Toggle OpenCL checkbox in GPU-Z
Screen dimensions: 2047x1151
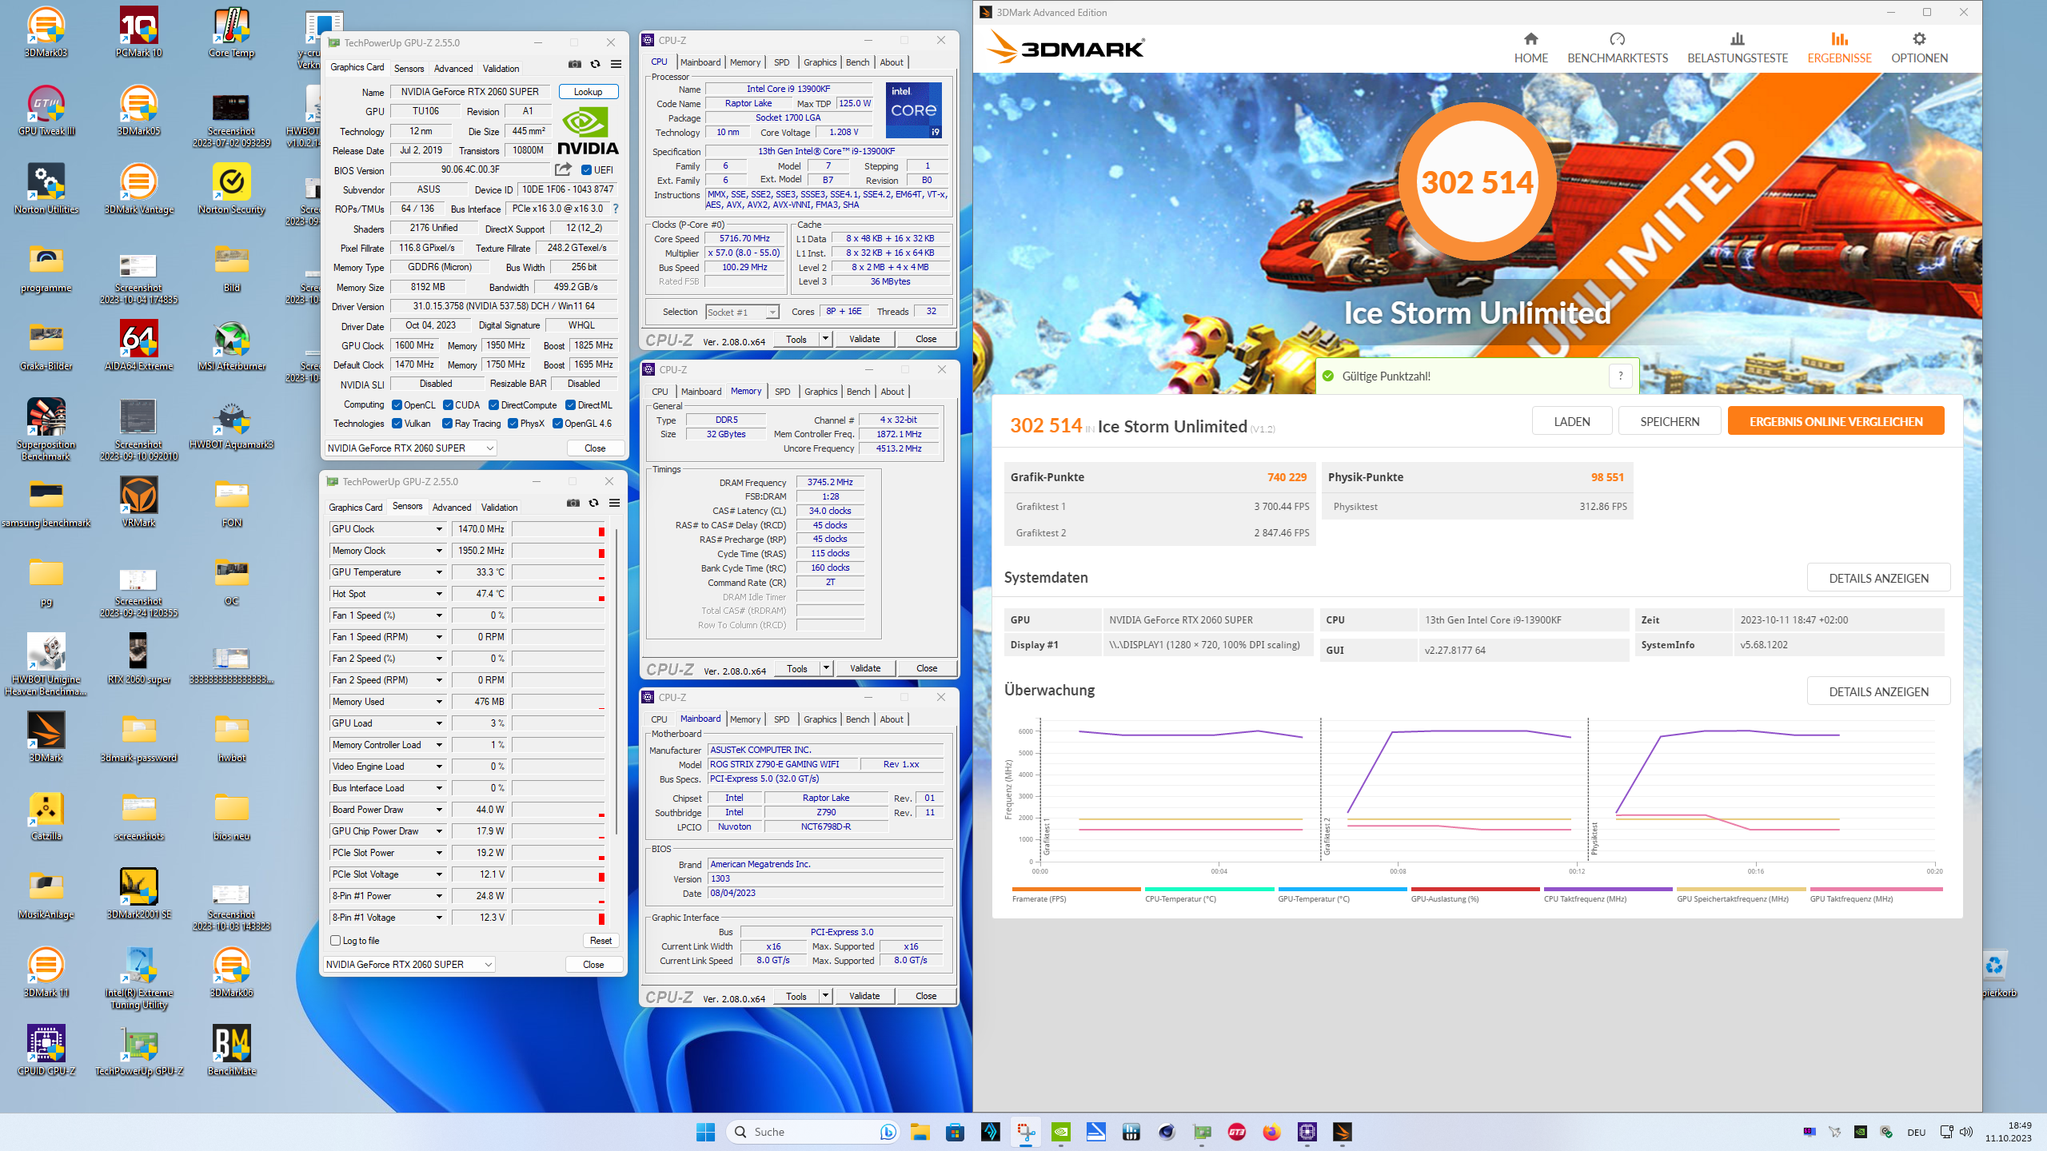point(397,405)
